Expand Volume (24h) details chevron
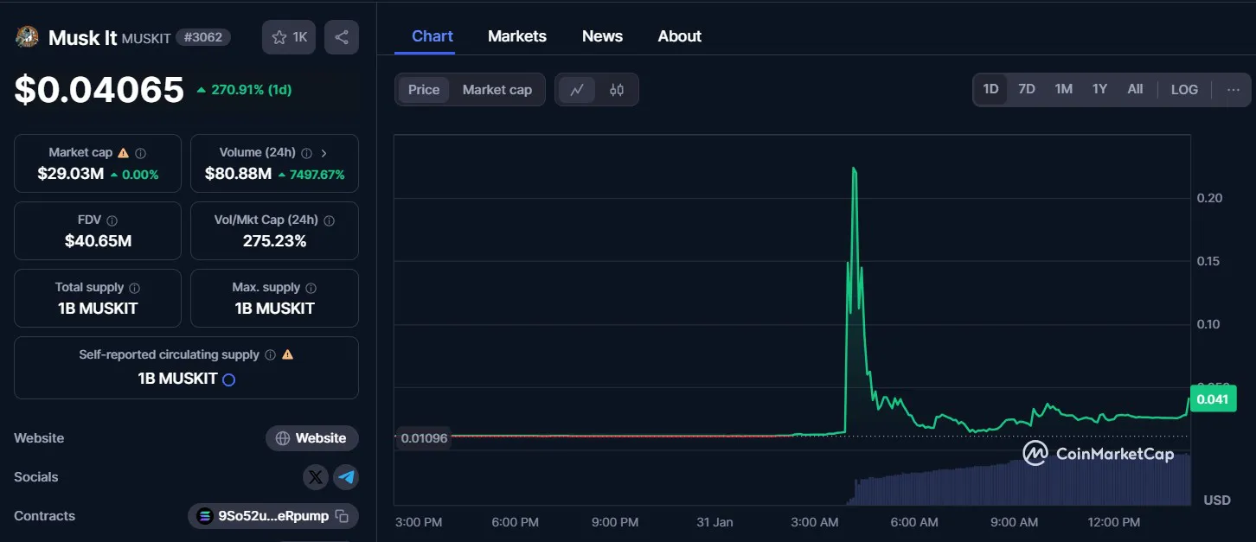The width and height of the screenshot is (1256, 542). point(324,153)
